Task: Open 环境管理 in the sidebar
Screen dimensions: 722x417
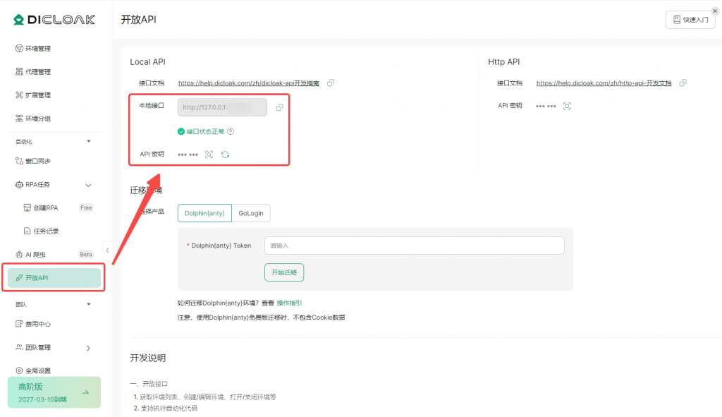Action: [38, 49]
